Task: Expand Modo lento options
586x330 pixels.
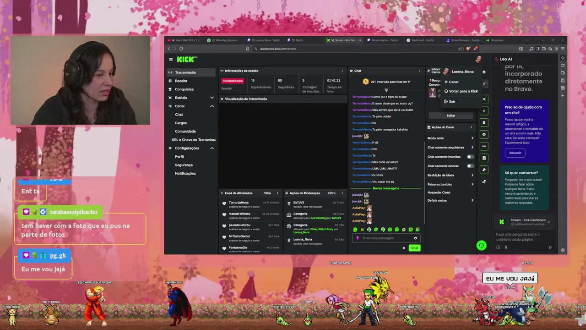Action: (x=472, y=138)
